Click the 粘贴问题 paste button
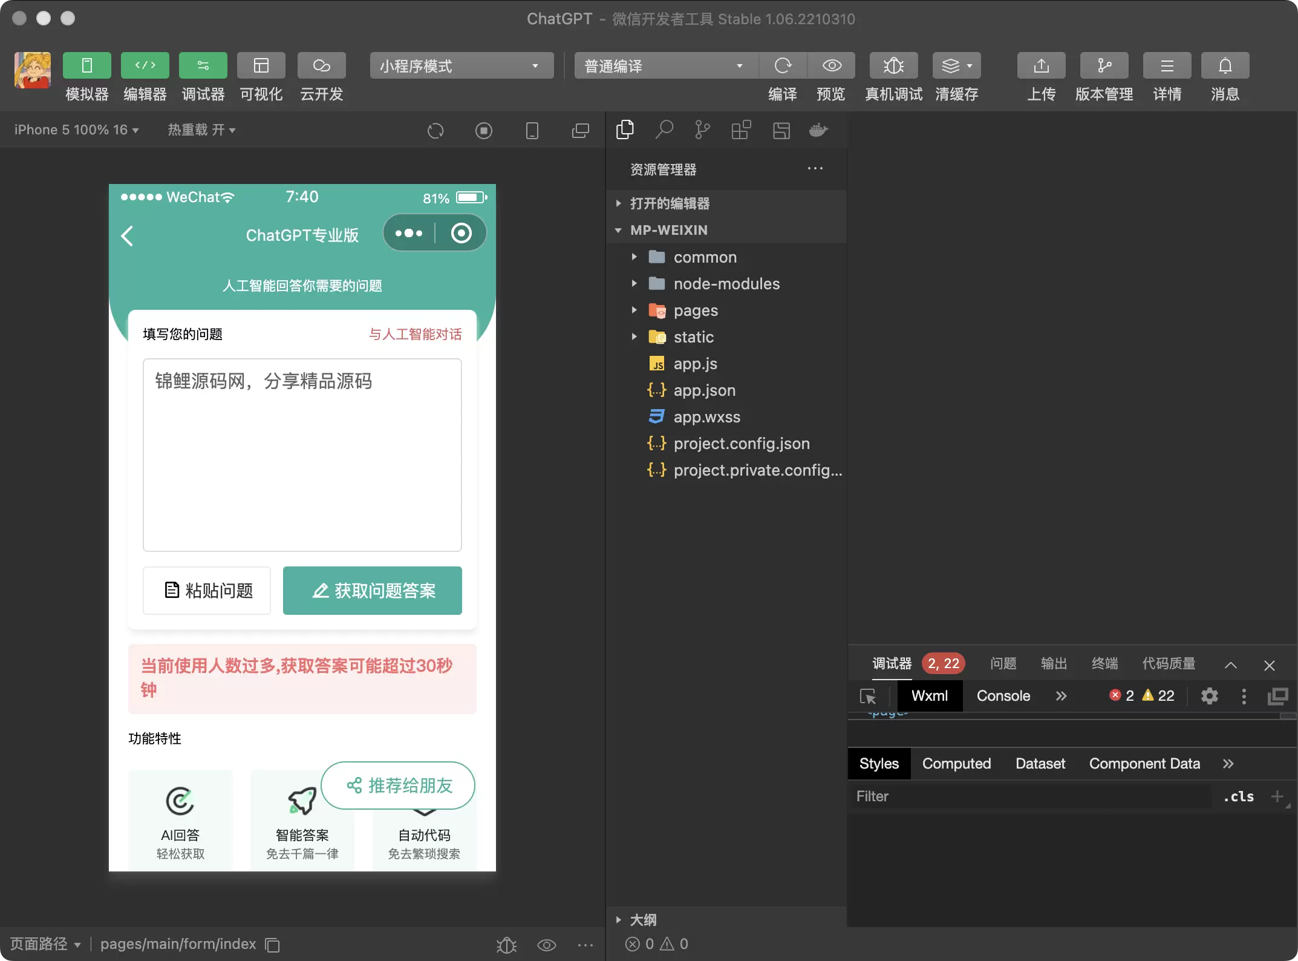This screenshot has width=1298, height=961. (207, 591)
